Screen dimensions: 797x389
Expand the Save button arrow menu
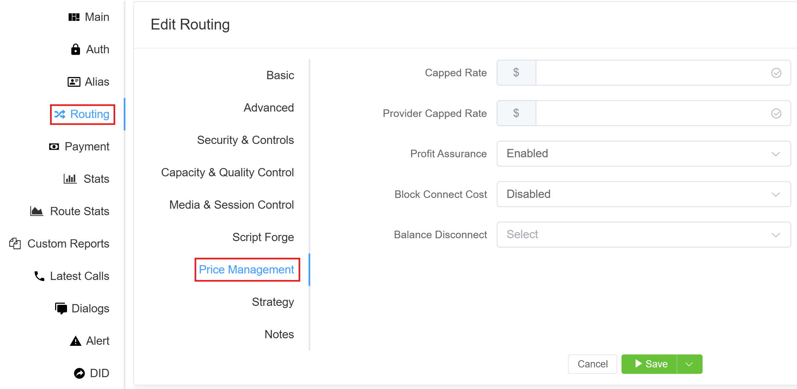click(689, 364)
